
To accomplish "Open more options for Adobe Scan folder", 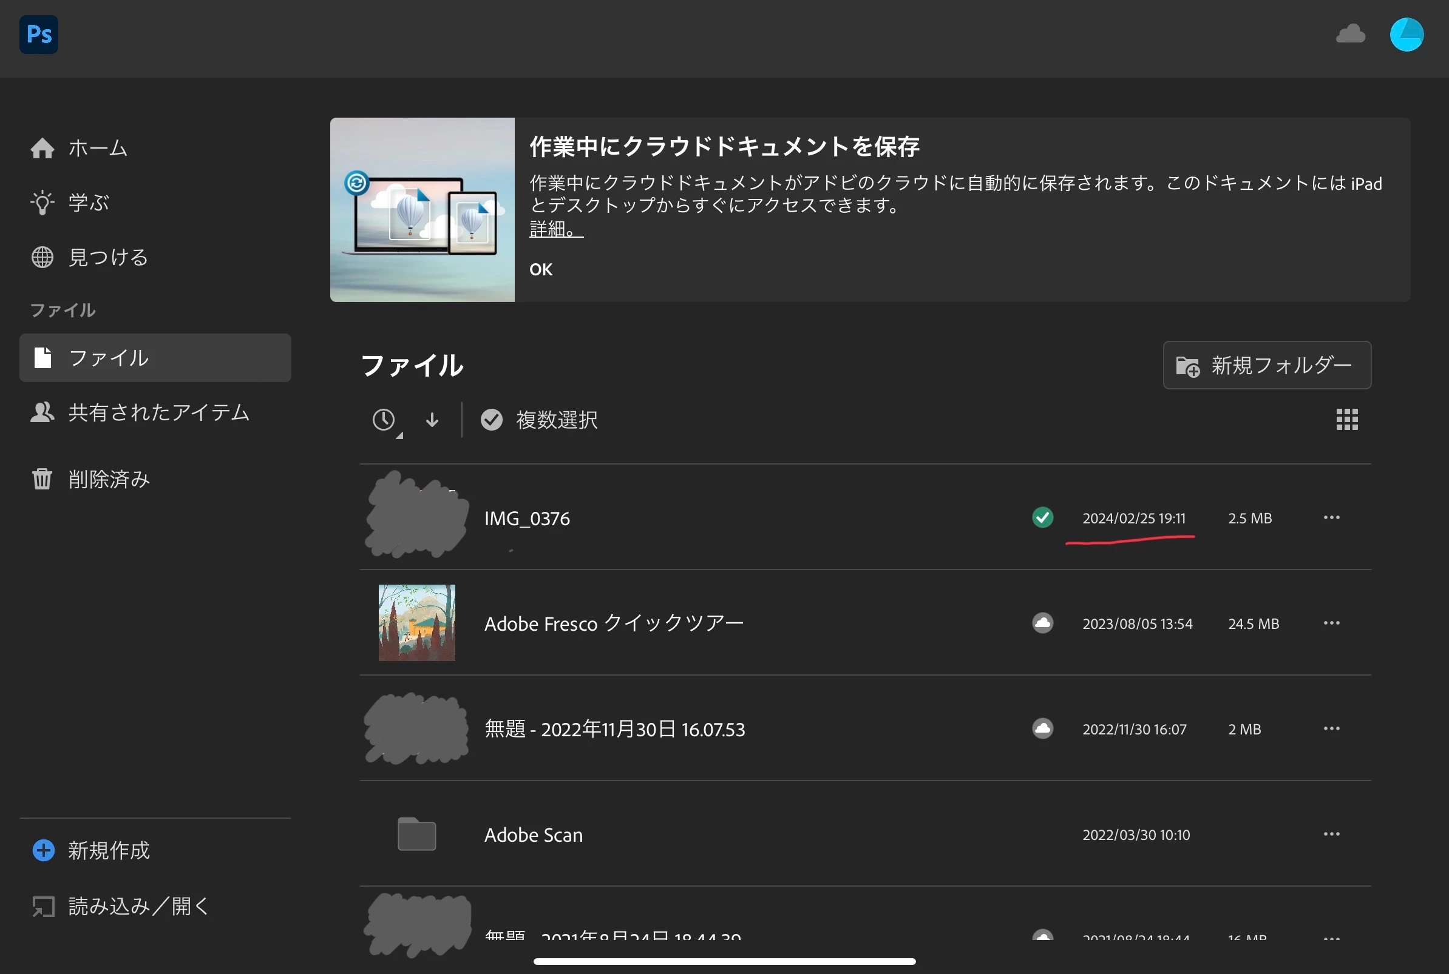I will tap(1331, 835).
